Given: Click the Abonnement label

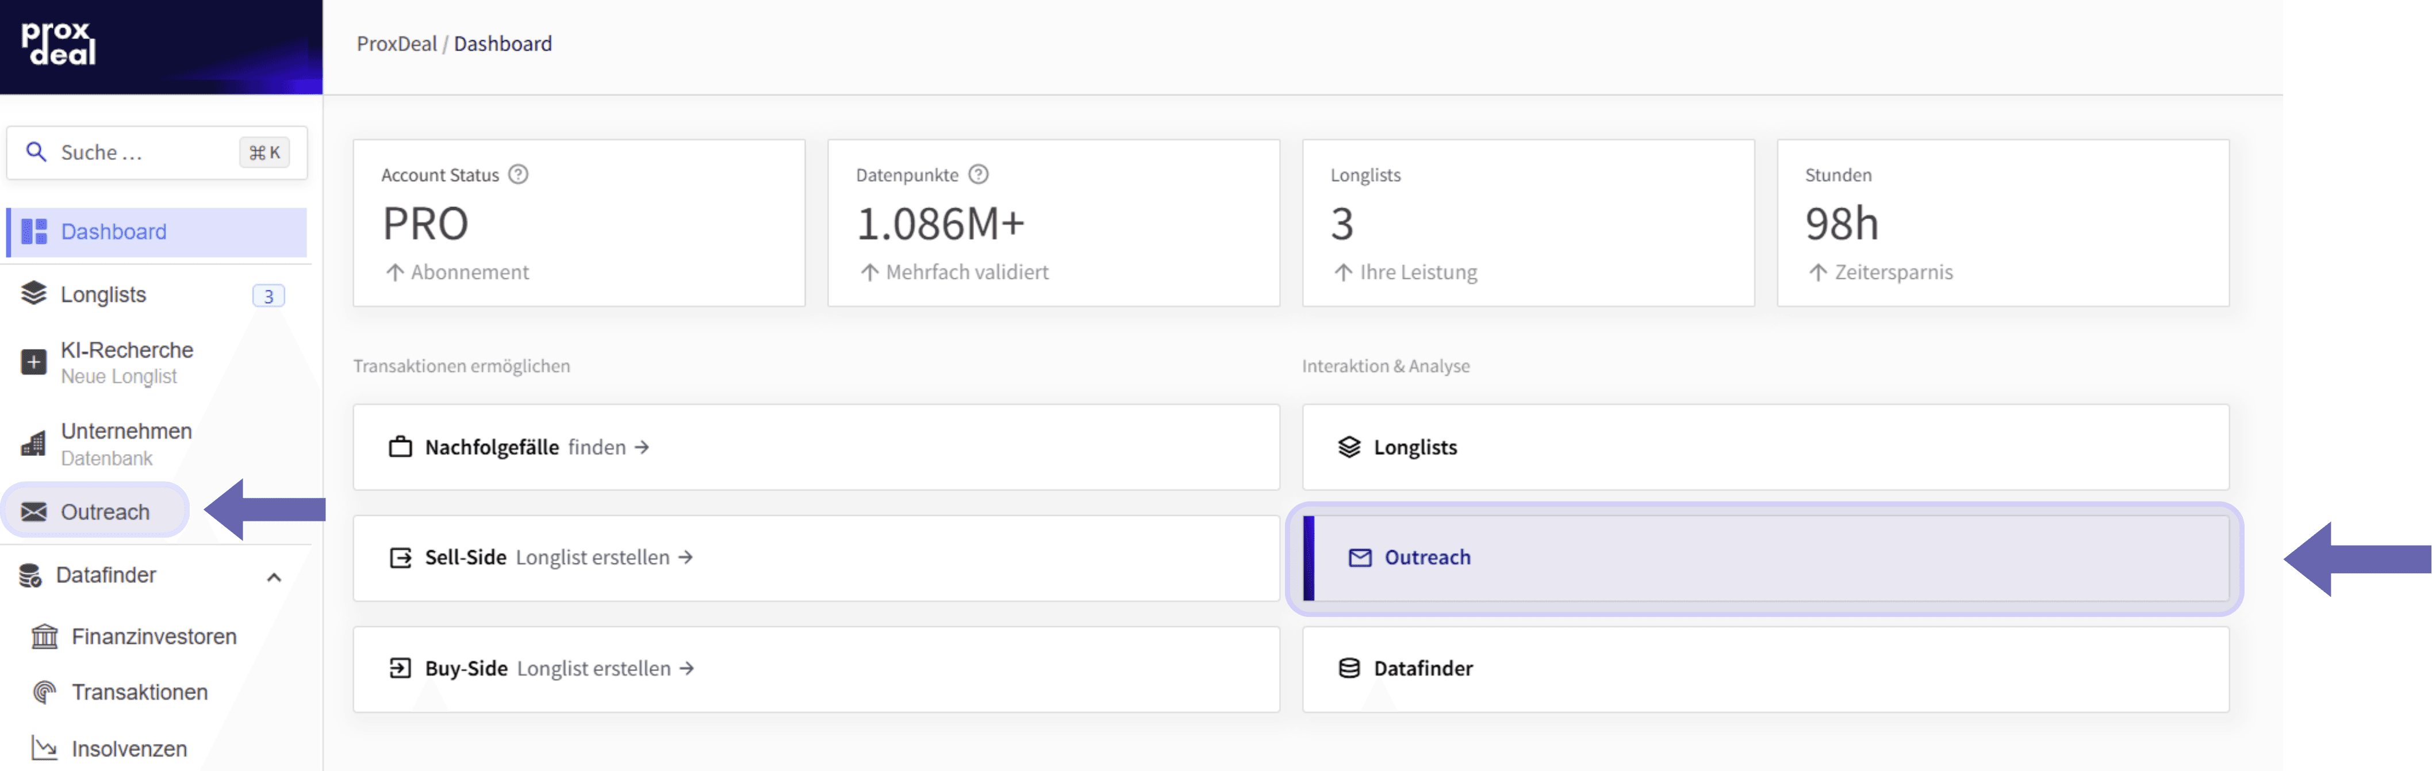Looking at the screenshot, I should [x=470, y=273].
